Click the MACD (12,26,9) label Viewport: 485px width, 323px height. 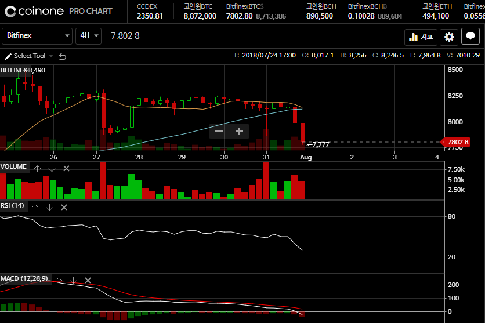(24, 278)
